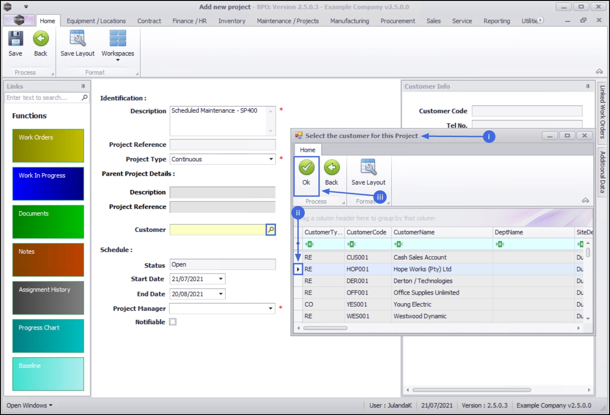
Task: Click Save Layout icon in main ribbon
Action: [x=77, y=39]
